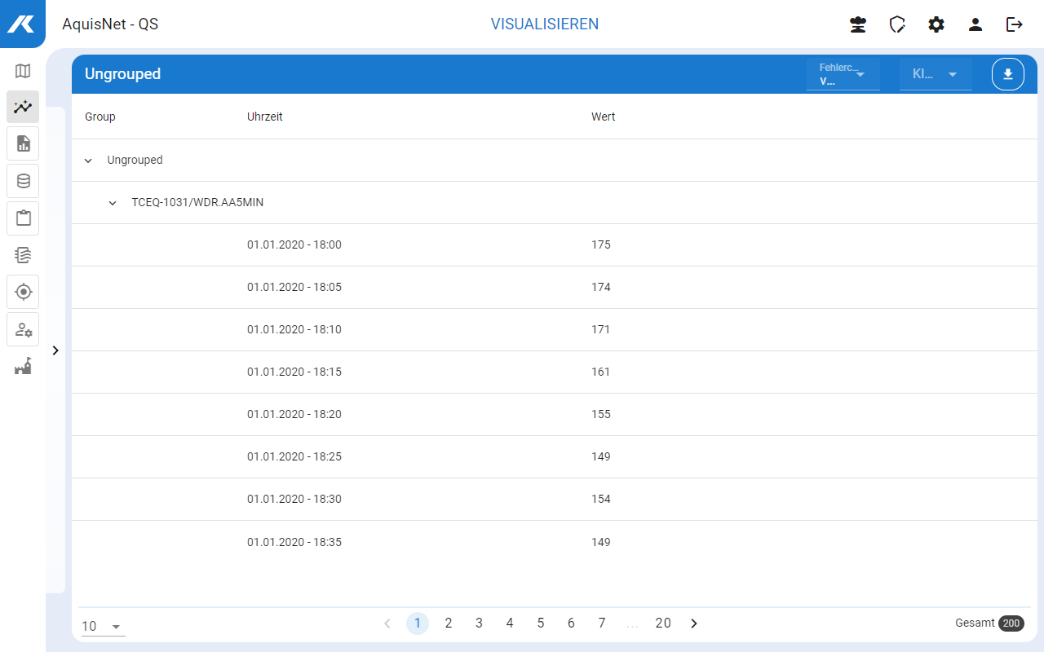Open the rows-per-page dropdown showing 10
This screenshot has height=652, width=1044.
[103, 626]
